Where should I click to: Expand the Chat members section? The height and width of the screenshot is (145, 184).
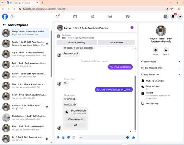(x=161, y=61)
